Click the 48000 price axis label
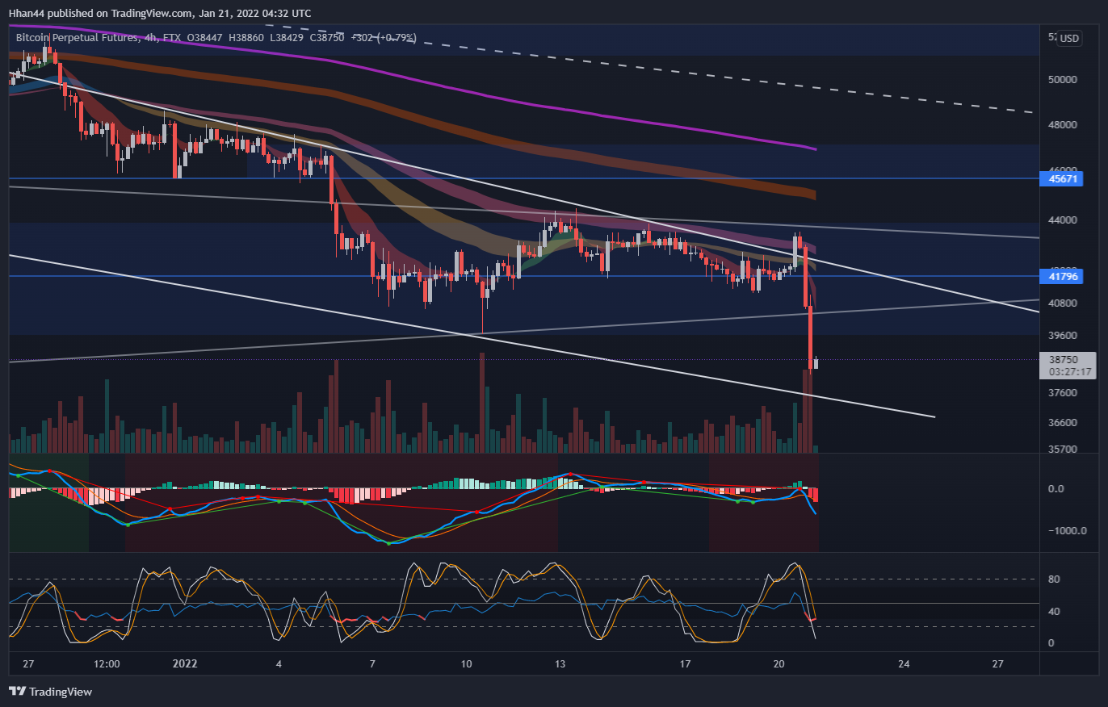Image resolution: width=1108 pixels, height=707 pixels. [x=1063, y=125]
